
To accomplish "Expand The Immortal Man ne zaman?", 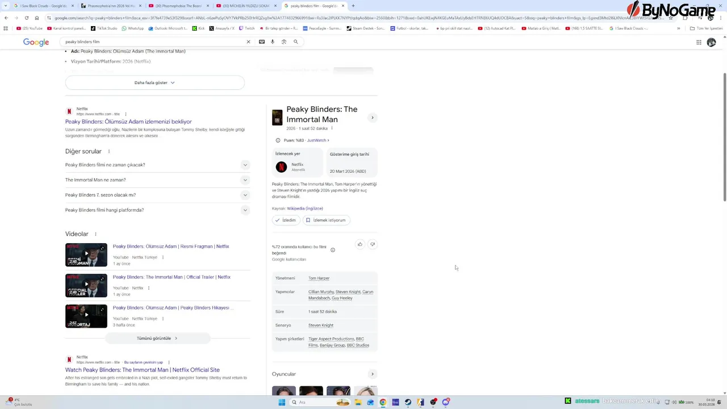I will [157, 180].
